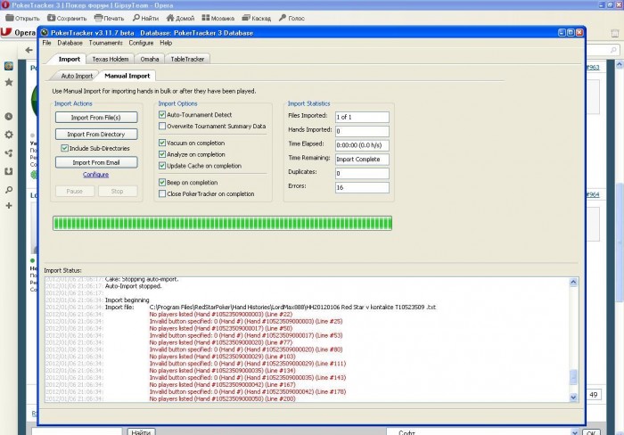Click the Time Remaining field
This screenshot has height=435, width=624.
coord(362,160)
